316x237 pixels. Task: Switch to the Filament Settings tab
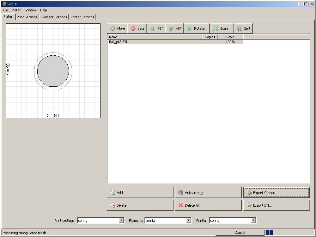(x=54, y=17)
